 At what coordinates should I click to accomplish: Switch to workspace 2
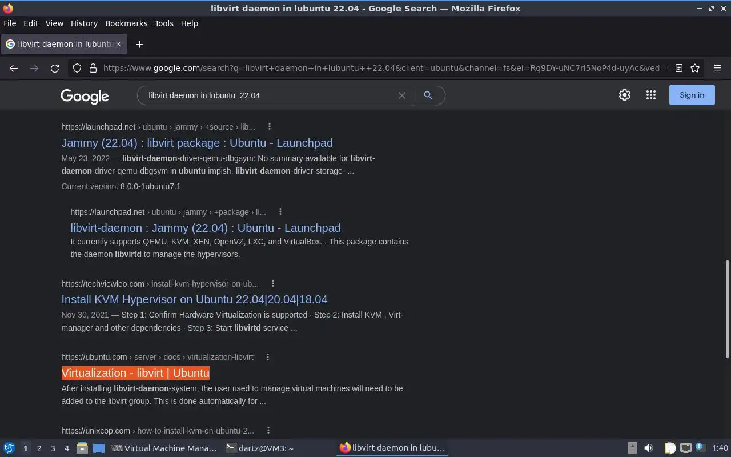click(x=39, y=448)
